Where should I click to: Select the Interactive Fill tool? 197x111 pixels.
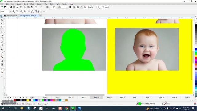2,72
